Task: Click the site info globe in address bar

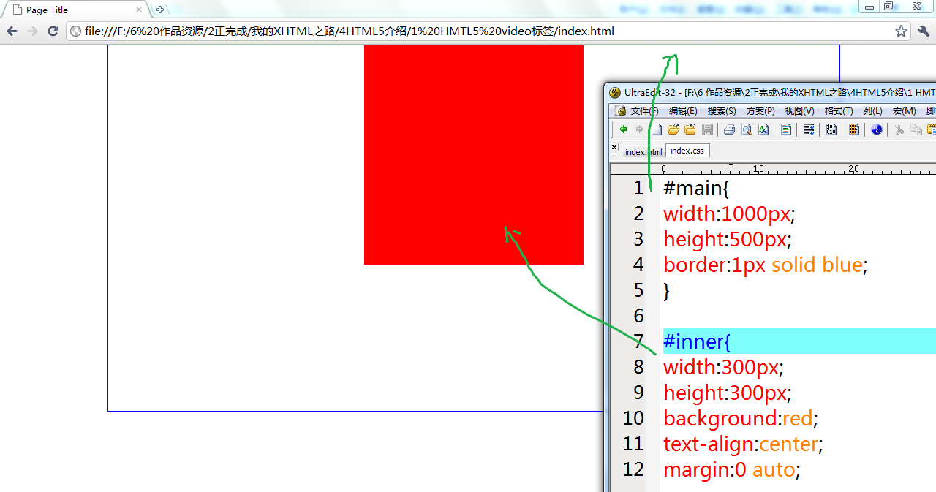Action: tap(75, 31)
